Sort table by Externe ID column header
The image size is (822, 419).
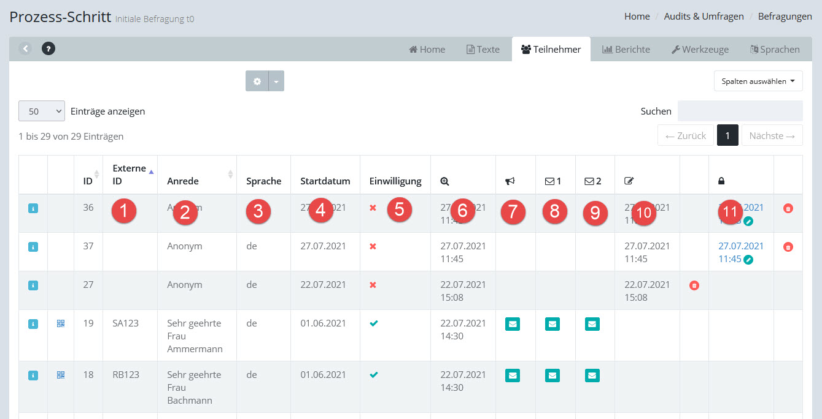(x=130, y=175)
